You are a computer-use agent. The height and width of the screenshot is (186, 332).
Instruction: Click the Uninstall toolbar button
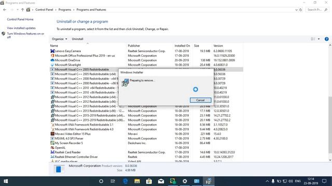point(77,39)
